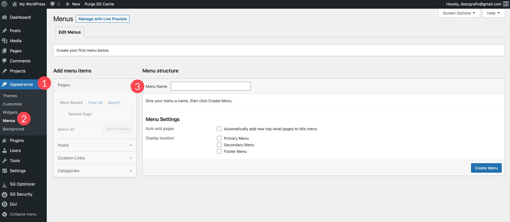Open Menus in Appearance submenu
Screen dimensions: 510x222
point(9,121)
